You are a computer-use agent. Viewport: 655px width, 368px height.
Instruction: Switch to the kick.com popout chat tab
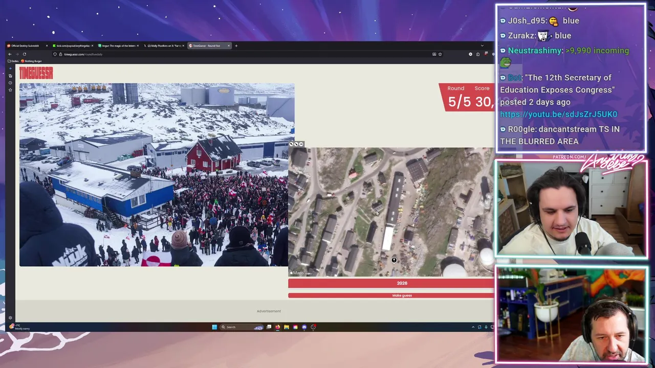72,46
